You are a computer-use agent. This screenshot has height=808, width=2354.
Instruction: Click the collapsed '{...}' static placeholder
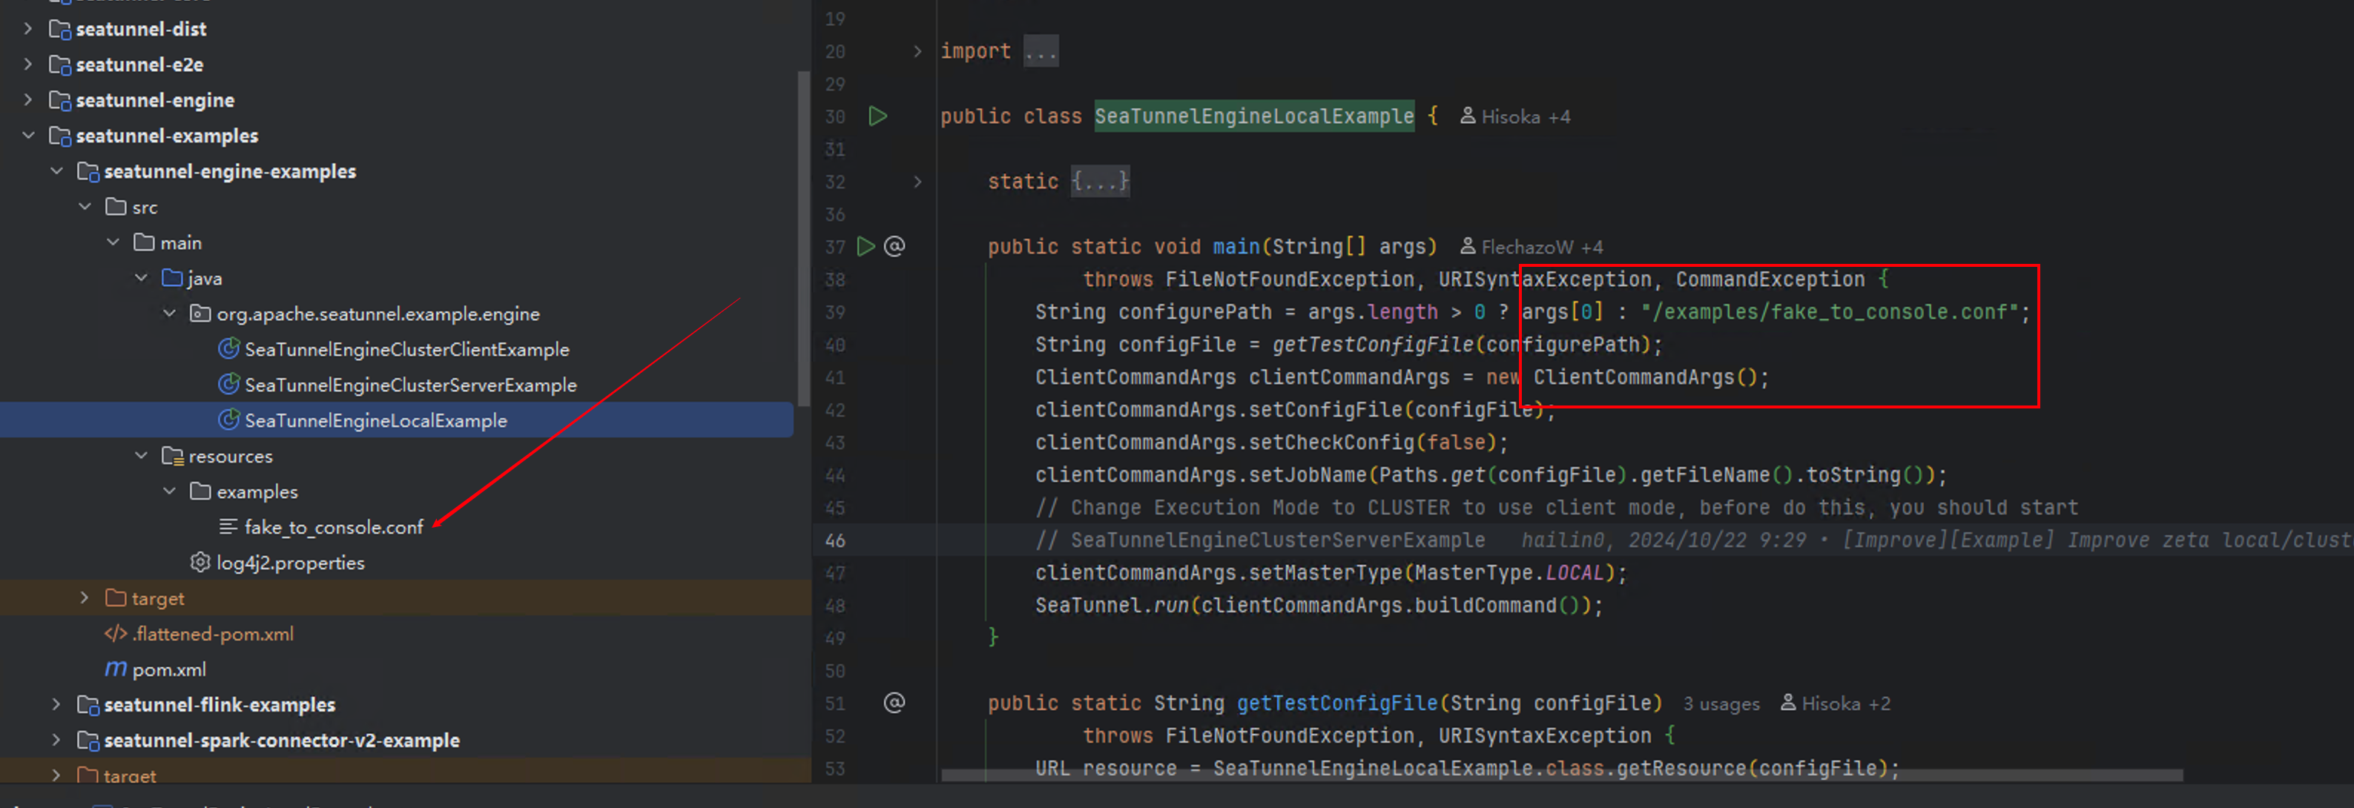click(1099, 182)
